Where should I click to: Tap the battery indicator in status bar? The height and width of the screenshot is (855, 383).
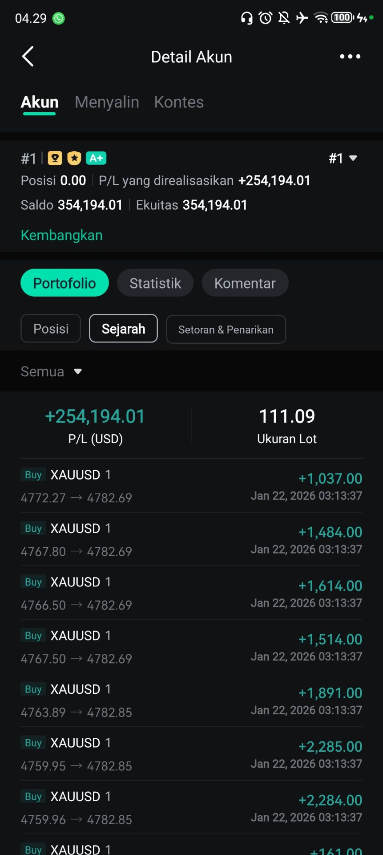pos(342,18)
